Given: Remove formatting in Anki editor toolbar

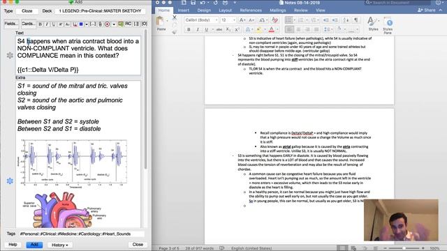Looking at the screenshot, I should (x=75, y=24).
